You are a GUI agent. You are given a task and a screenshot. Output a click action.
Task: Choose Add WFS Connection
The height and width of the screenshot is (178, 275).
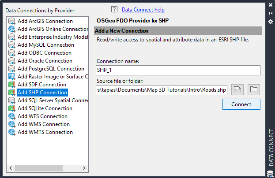[x=42, y=116]
